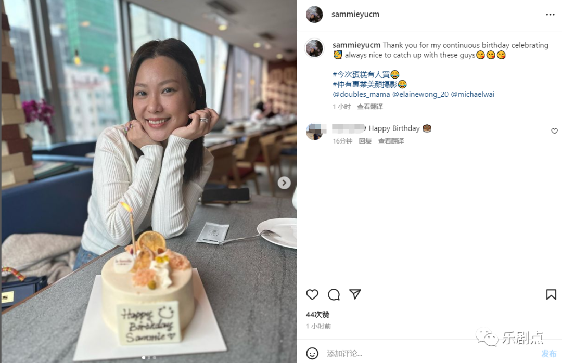This screenshot has width=562, height=363.
Task: Open the commenter's blurred avatar
Action: pyautogui.click(x=315, y=132)
